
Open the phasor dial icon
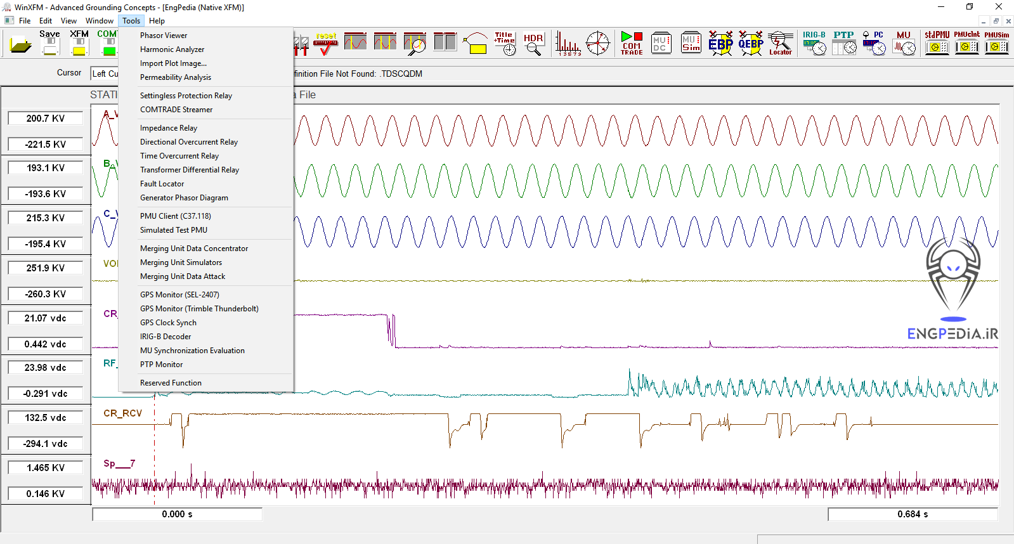click(597, 43)
